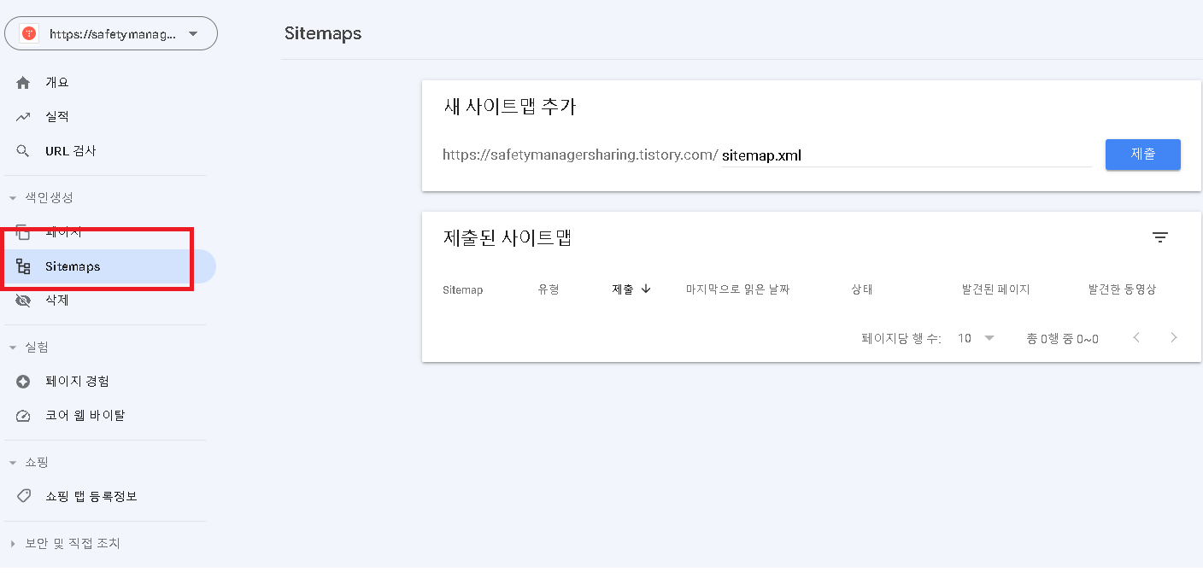Image resolution: width=1203 pixels, height=584 pixels.
Task: Click the sitemap.xml input field
Action: click(x=854, y=155)
